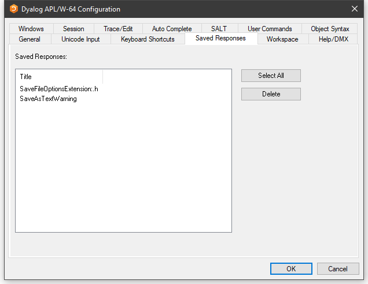The width and height of the screenshot is (368, 284).
Task: Go to the Auto Complete tab
Action: [x=172, y=29]
